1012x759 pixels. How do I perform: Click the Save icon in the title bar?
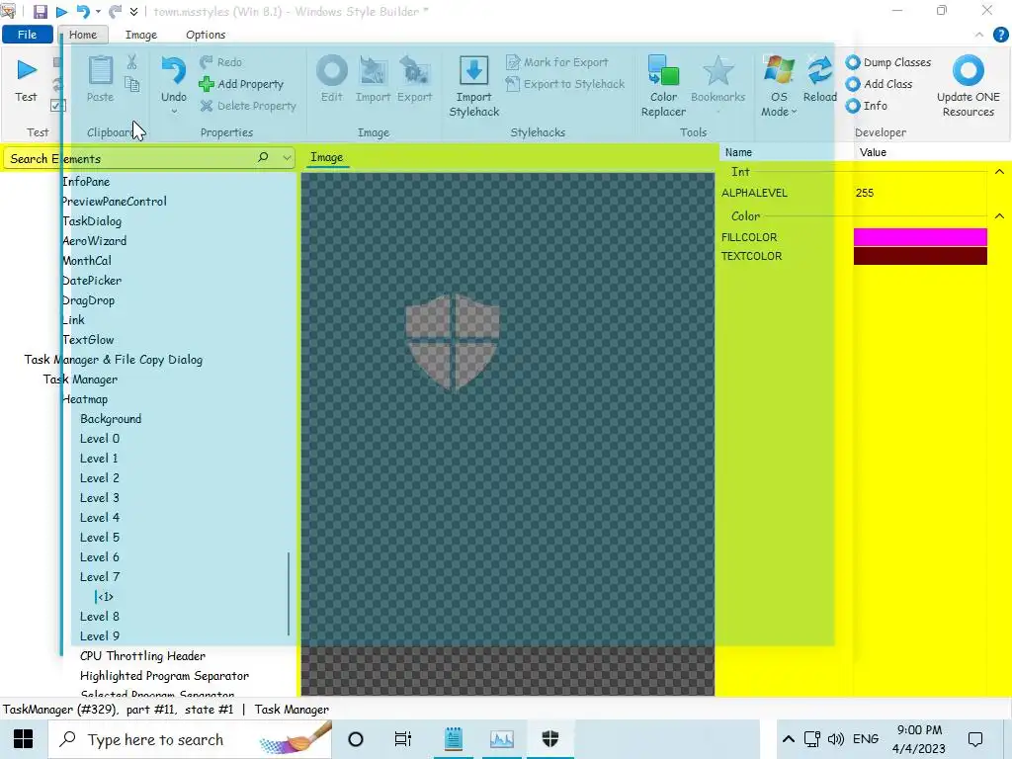[x=40, y=12]
